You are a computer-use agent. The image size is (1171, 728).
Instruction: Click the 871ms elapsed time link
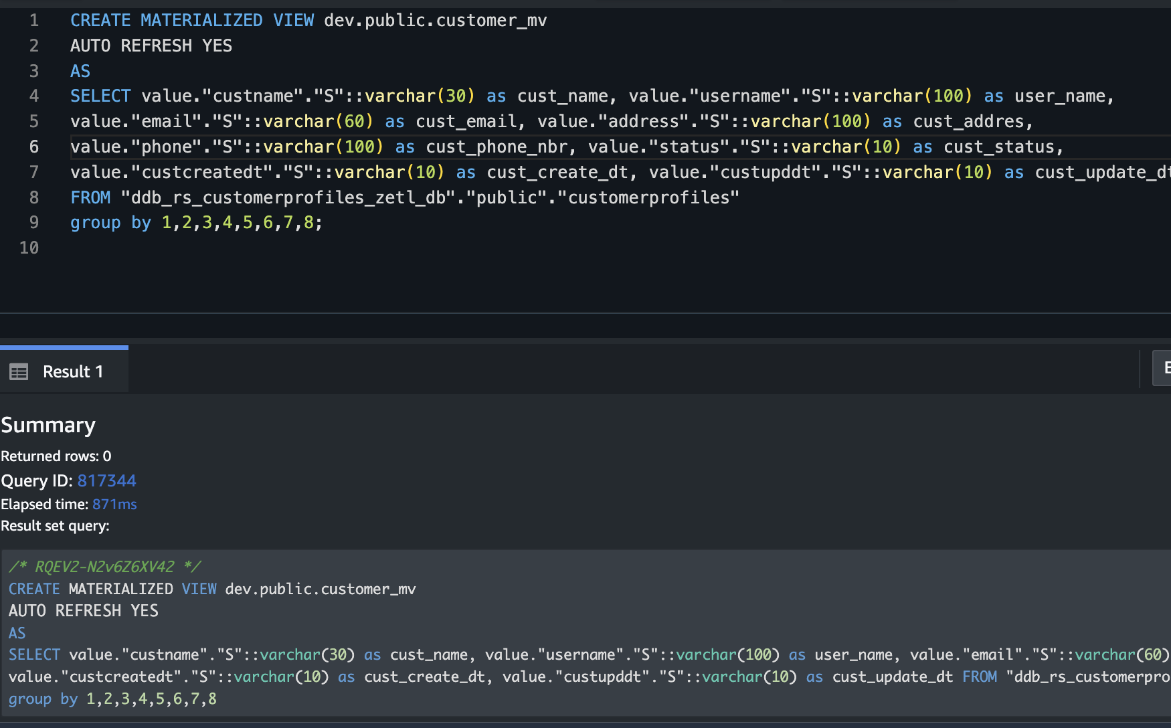click(114, 504)
